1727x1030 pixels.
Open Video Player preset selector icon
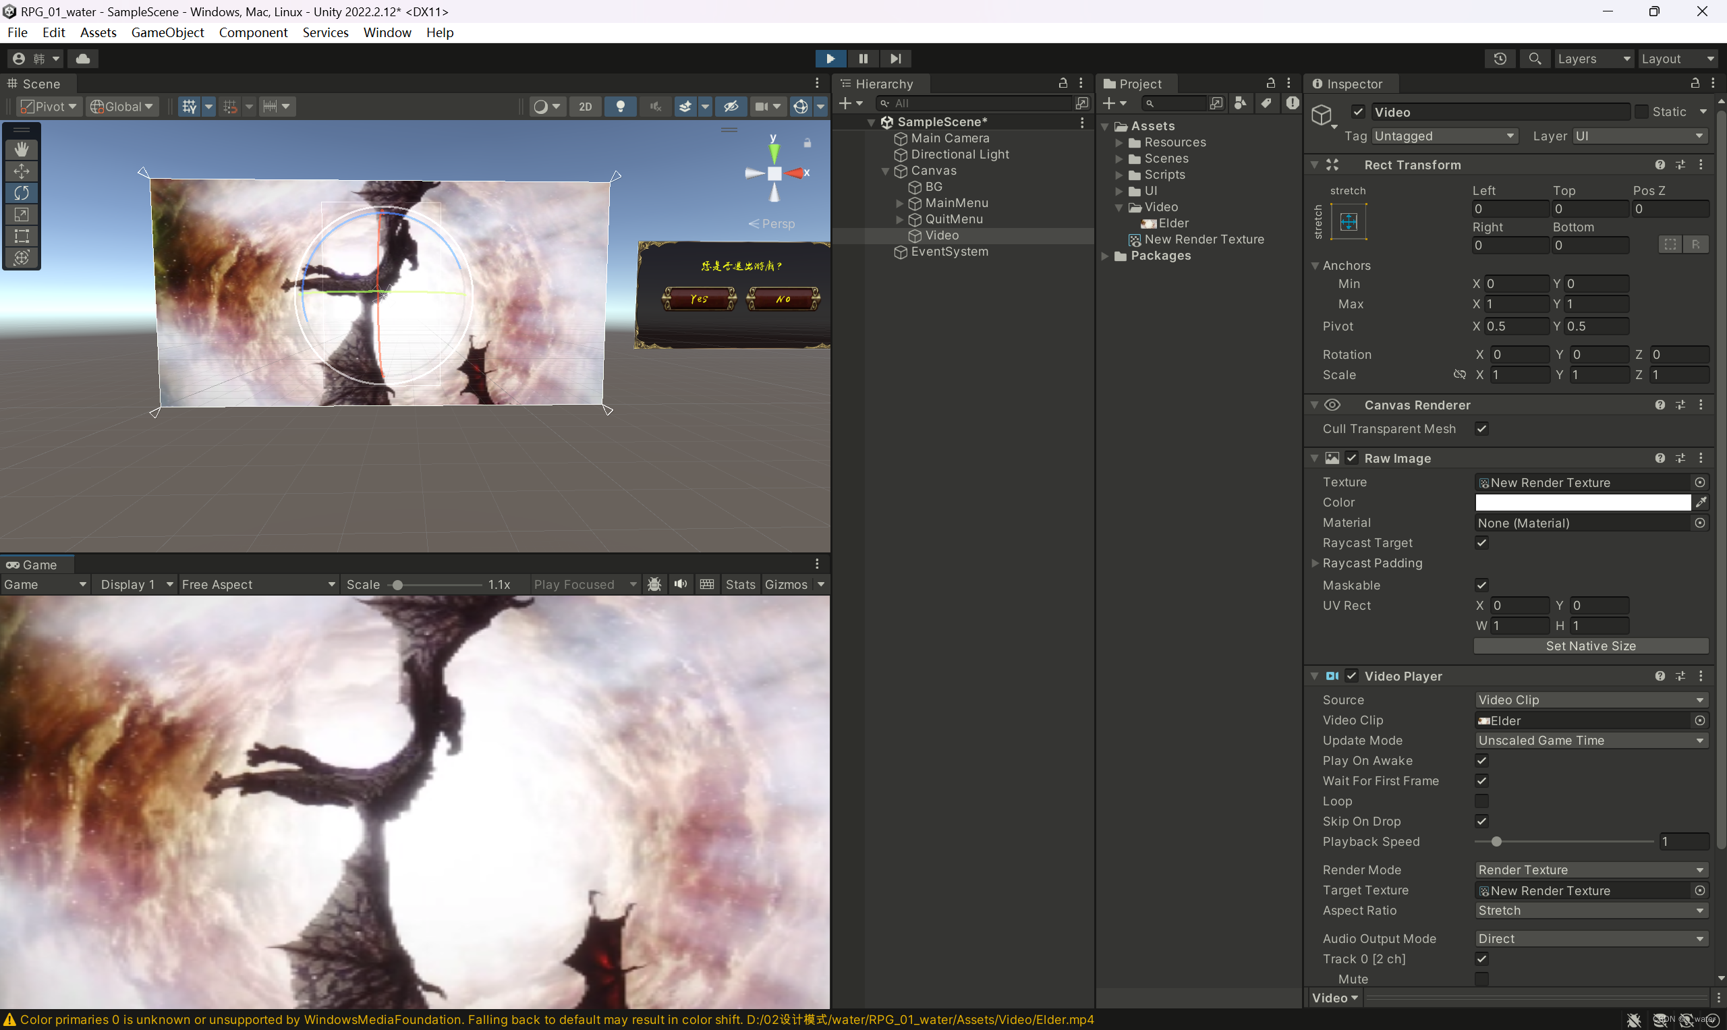point(1680,676)
